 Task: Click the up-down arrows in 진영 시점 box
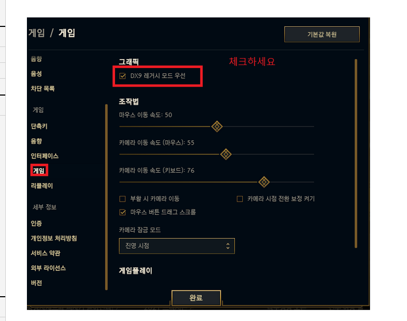228,246
